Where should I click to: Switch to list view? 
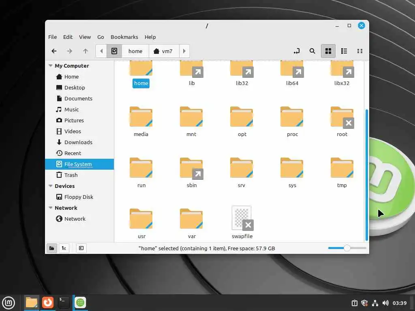click(344, 51)
